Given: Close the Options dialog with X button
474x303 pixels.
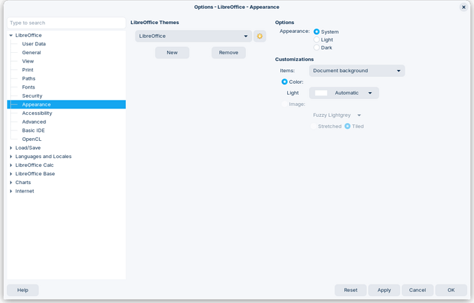Looking at the screenshot, I should pos(464,7).
